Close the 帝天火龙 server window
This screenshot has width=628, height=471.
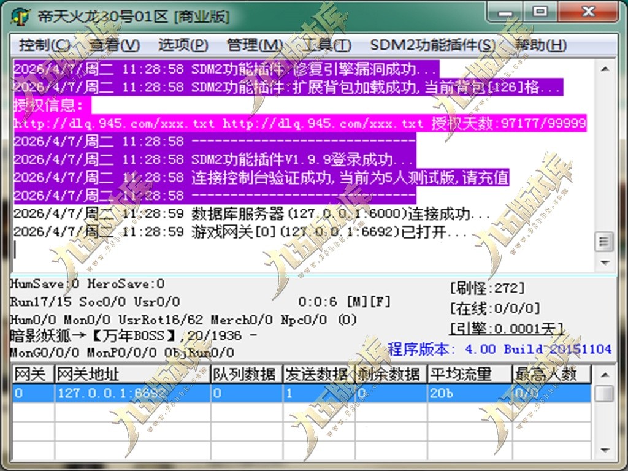[588, 12]
